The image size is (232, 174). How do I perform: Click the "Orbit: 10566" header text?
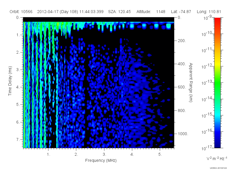(x=21, y=12)
